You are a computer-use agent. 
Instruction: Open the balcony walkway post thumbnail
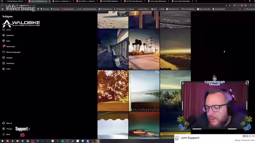(113, 49)
